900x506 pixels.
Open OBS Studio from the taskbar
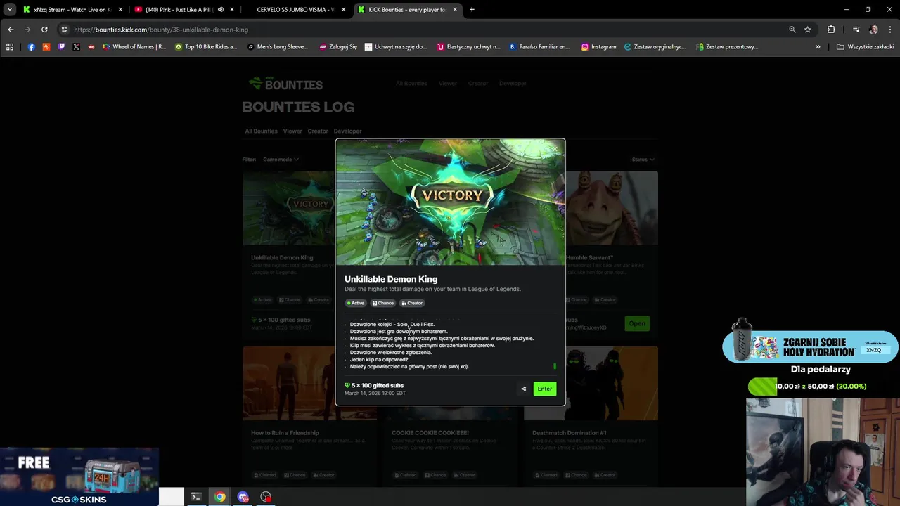coord(266,497)
